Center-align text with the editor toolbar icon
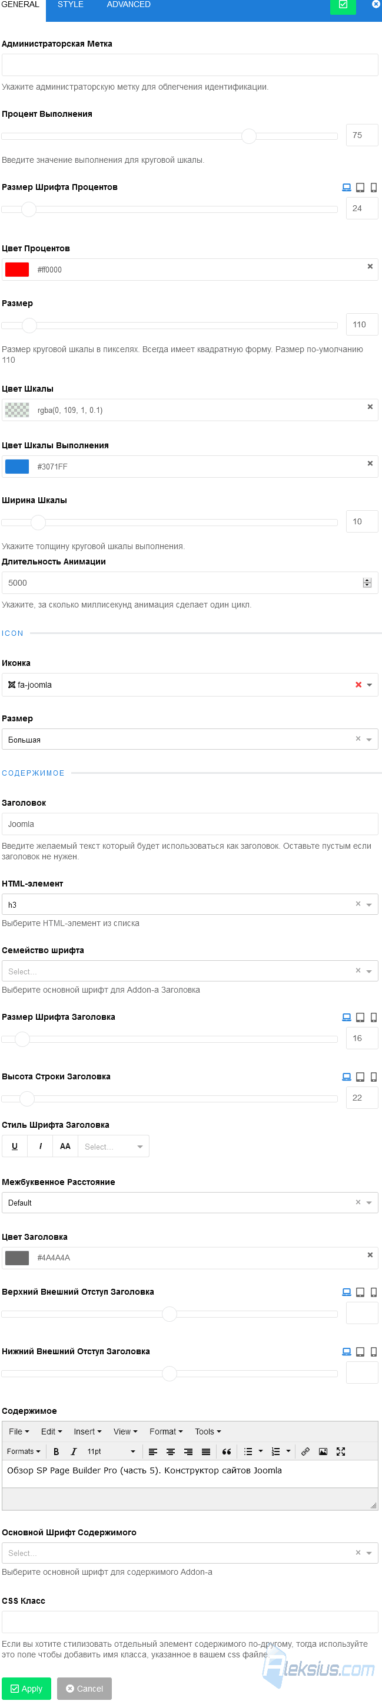The width and height of the screenshot is (382, 1704). 170,1450
